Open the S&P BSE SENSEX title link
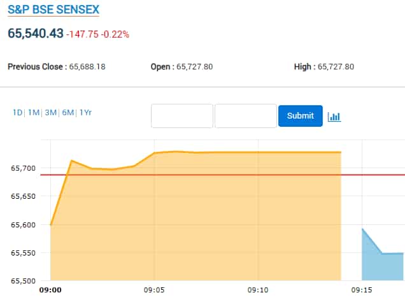 (x=53, y=10)
